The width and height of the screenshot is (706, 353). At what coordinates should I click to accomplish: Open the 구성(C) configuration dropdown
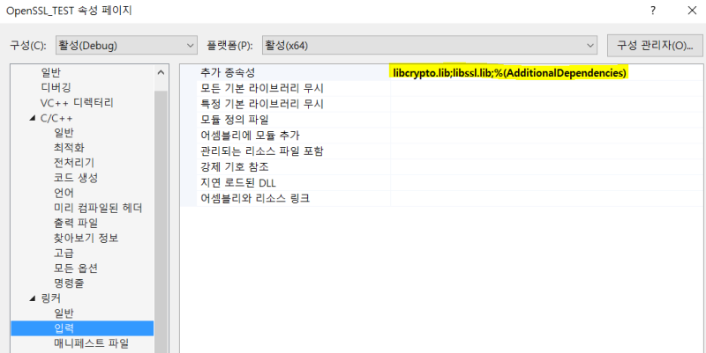point(126,46)
